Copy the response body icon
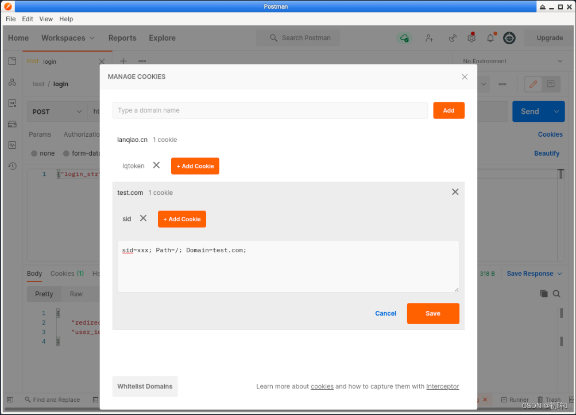The width and height of the screenshot is (576, 415). tap(544, 293)
